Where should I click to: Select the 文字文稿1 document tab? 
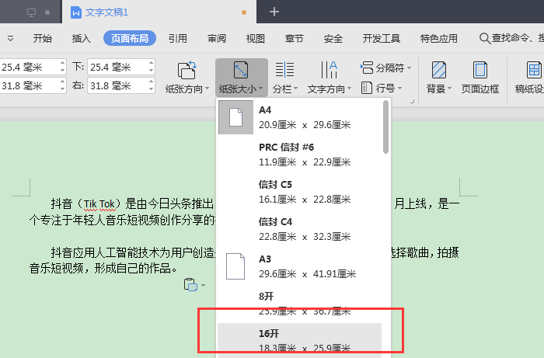coord(159,12)
